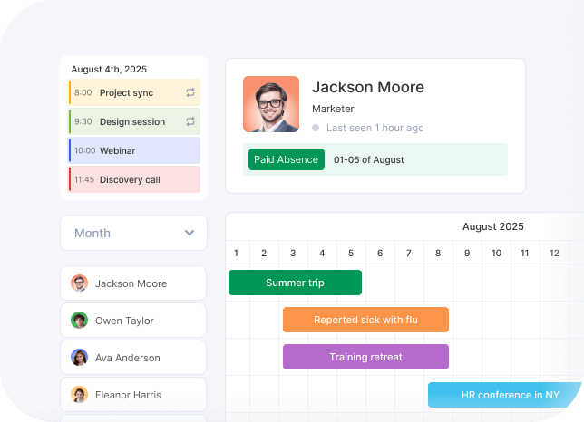Screen dimensions: 584x422
Task: Click Jackson Moore's large profile photo
Action: coord(271,104)
